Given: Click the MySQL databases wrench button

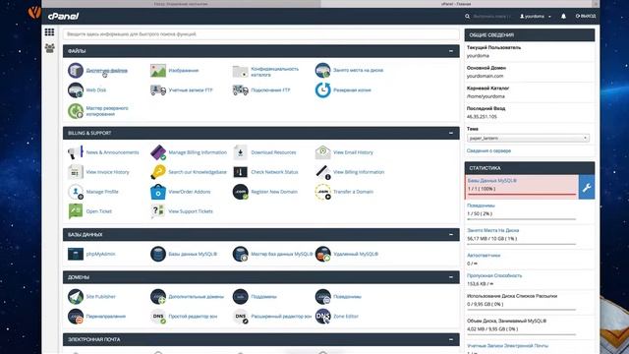Looking at the screenshot, I should [587, 187].
